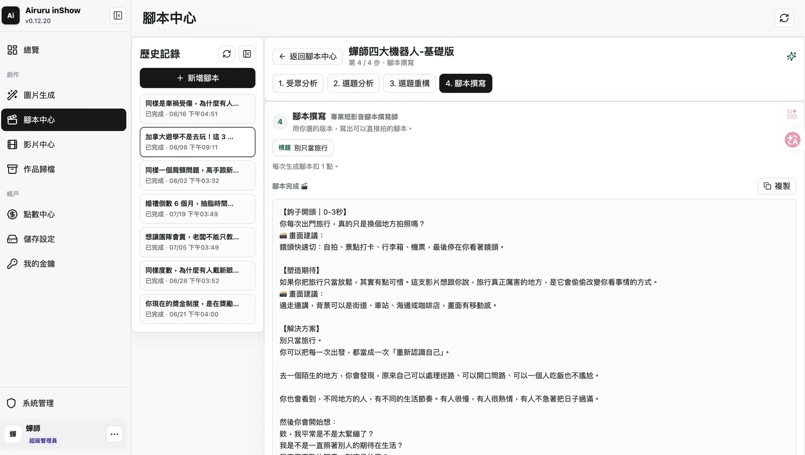This screenshot has height=455, width=805.
Task: Select step 4. 腳本撰寫 tab
Action: click(466, 83)
